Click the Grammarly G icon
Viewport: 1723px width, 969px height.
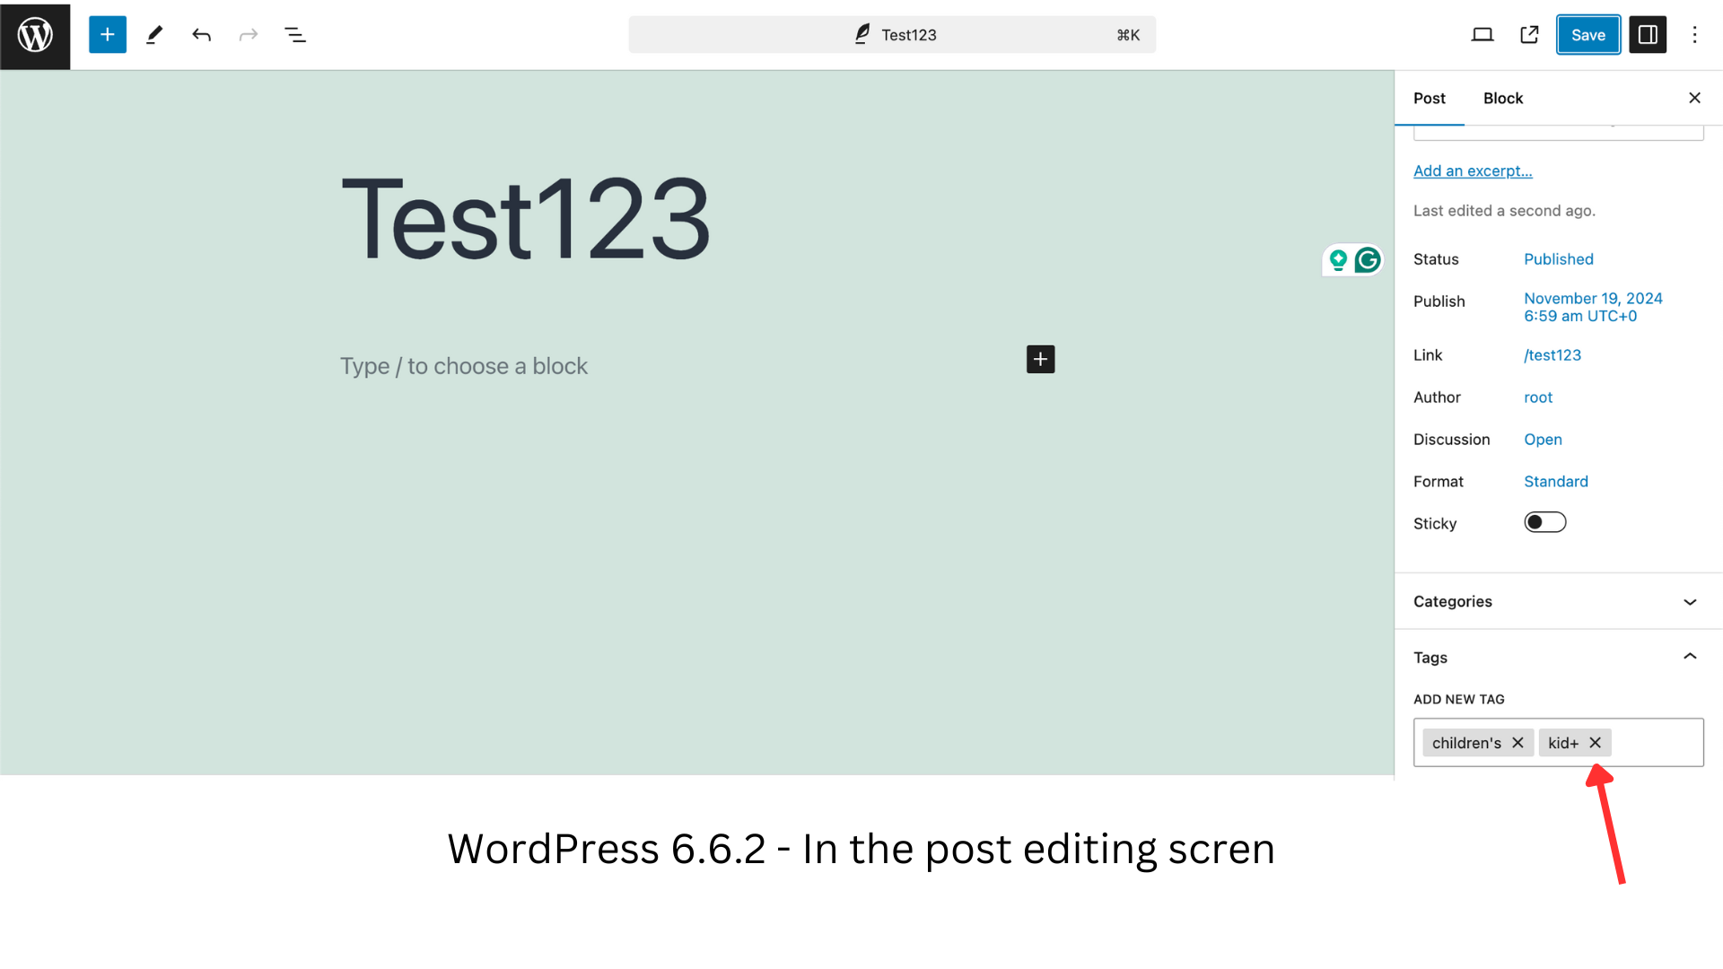point(1368,260)
